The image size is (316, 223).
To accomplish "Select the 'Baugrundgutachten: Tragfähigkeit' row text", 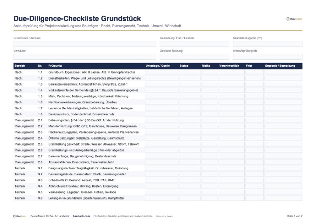I will pyautogui.click(x=88, y=168).
